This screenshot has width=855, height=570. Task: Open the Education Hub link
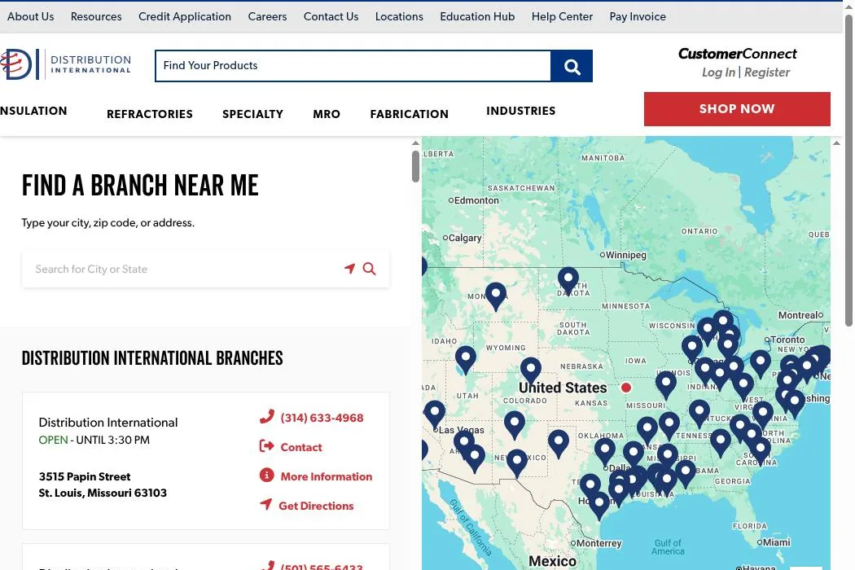477,17
